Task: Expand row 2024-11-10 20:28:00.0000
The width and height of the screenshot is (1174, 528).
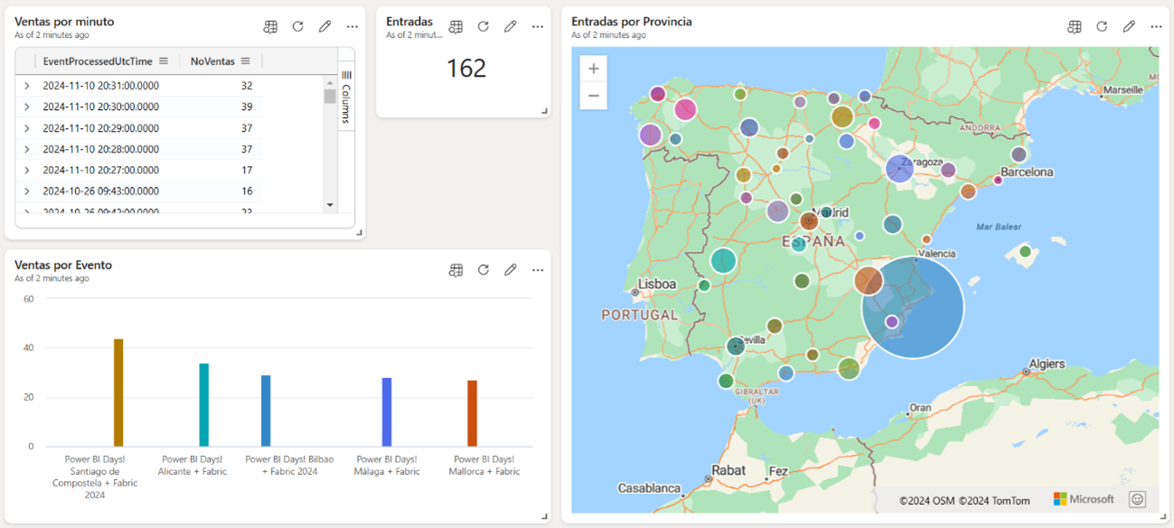Action: pos(27,149)
